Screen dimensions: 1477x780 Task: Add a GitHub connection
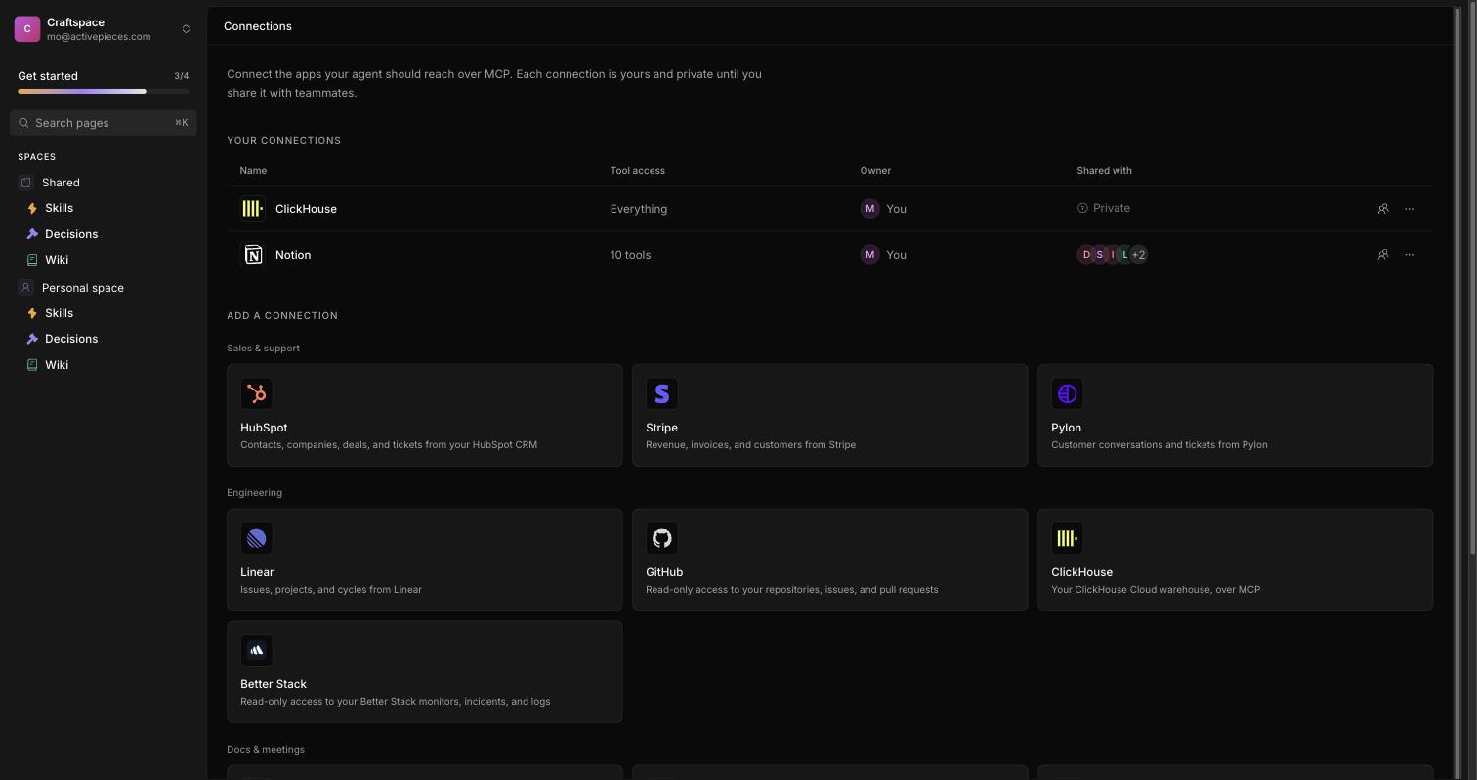830,559
